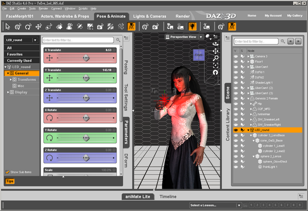The width and height of the screenshot is (308, 211).
Task: Click the toolbar icon right of the light bulb
Action: pos(206,27)
